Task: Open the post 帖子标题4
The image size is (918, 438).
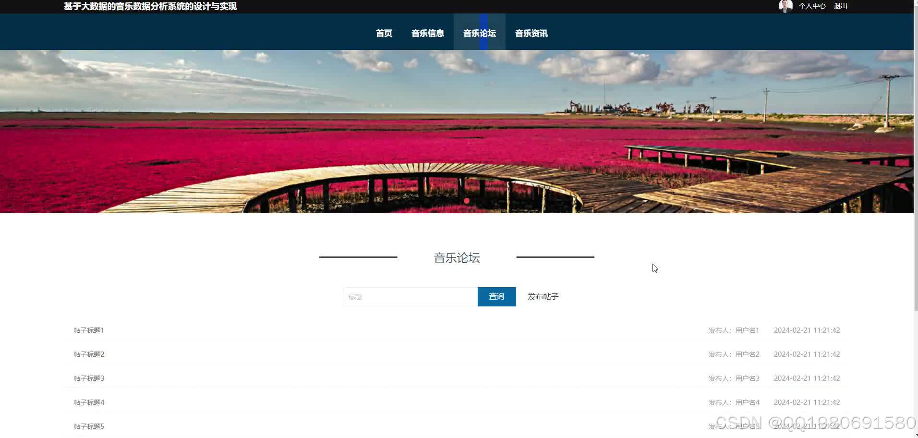Action: pos(88,402)
